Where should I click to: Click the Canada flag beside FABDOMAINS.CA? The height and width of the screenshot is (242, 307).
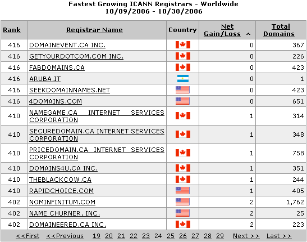tap(182, 67)
